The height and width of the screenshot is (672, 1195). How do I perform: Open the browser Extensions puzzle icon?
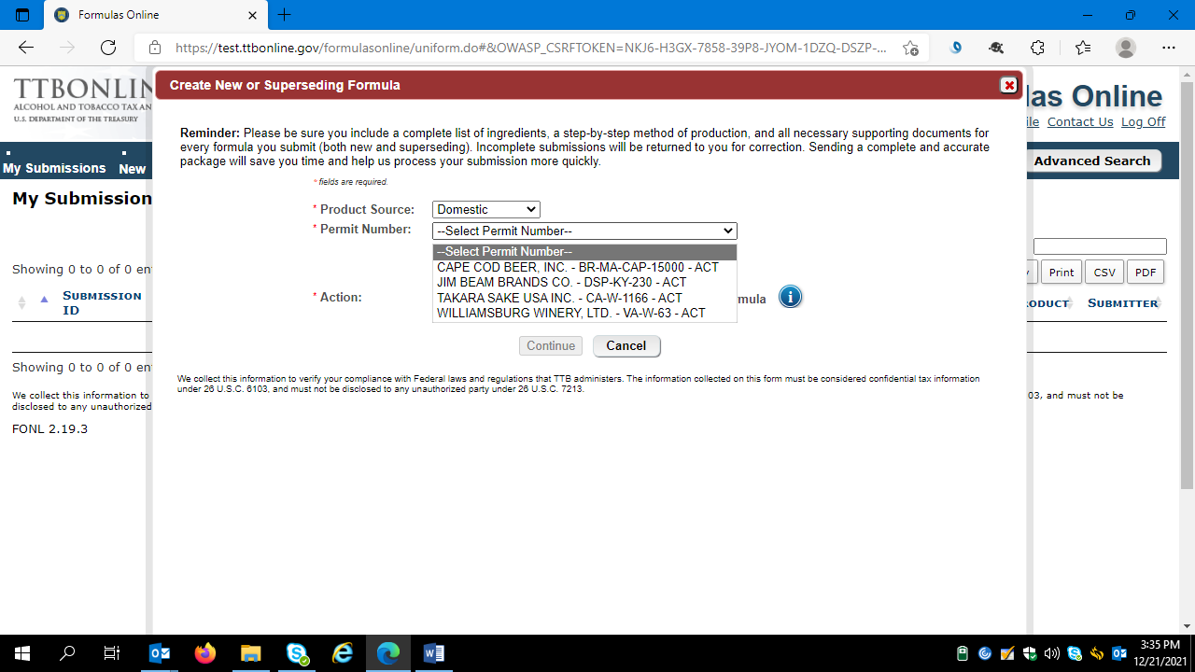tap(1037, 48)
